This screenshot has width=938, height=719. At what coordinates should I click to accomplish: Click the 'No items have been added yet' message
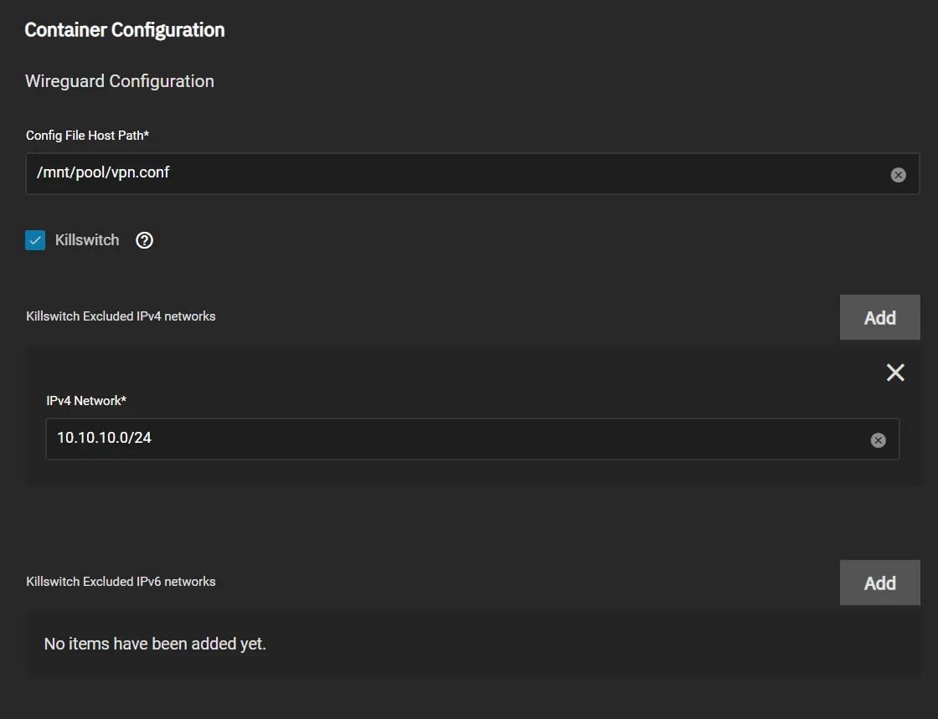(155, 645)
